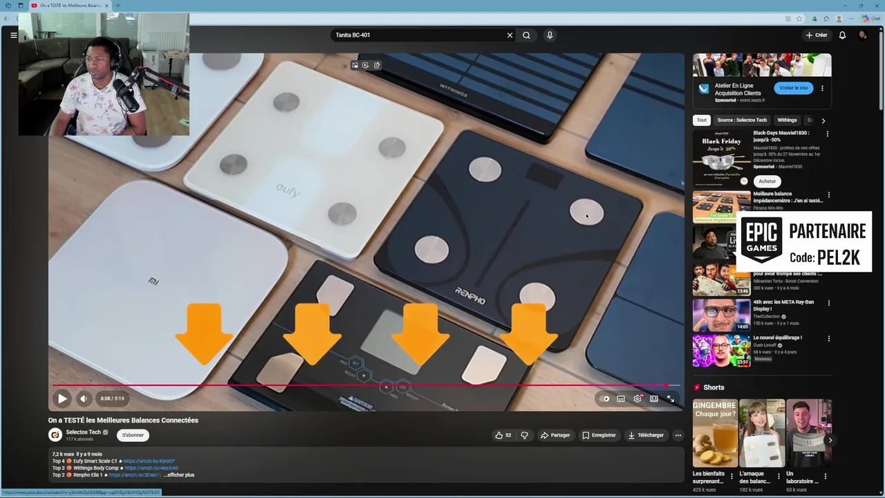This screenshot has height=498, width=885.
Task: Select the Tout filter chip
Action: [x=702, y=120]
